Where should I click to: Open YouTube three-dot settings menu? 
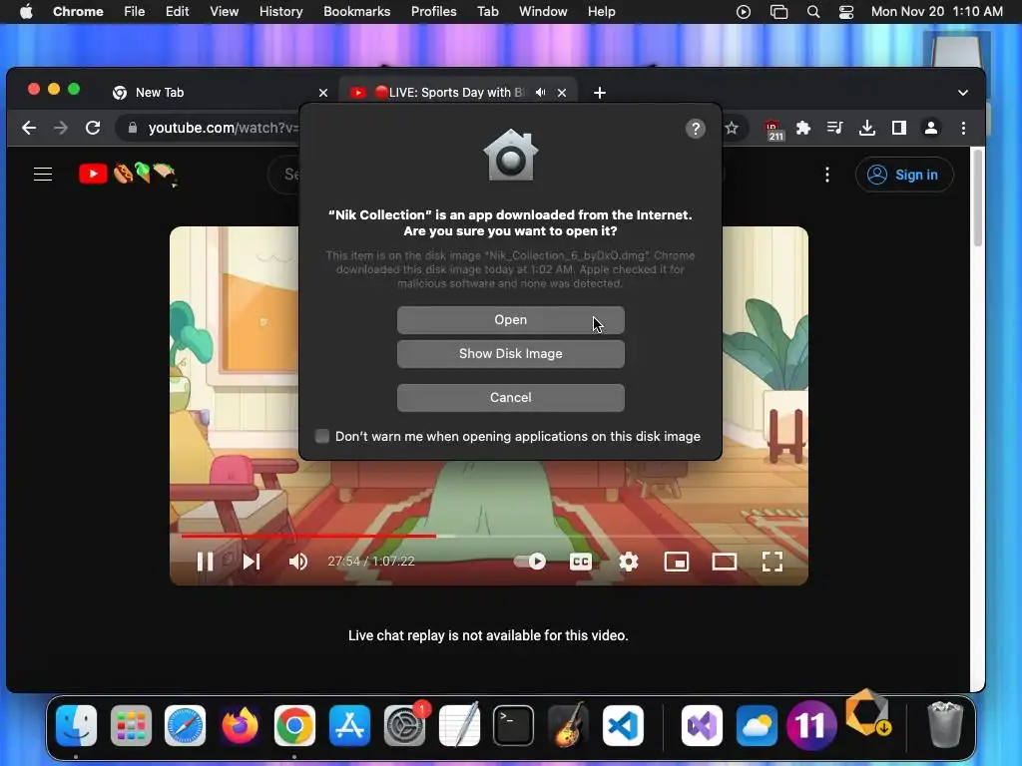827,175
